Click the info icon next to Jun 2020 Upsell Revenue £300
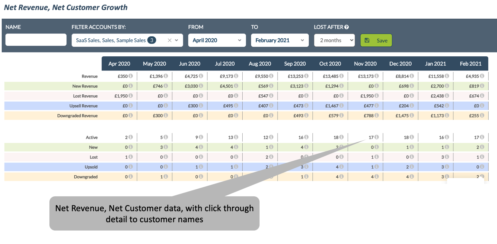 [201, 106]
